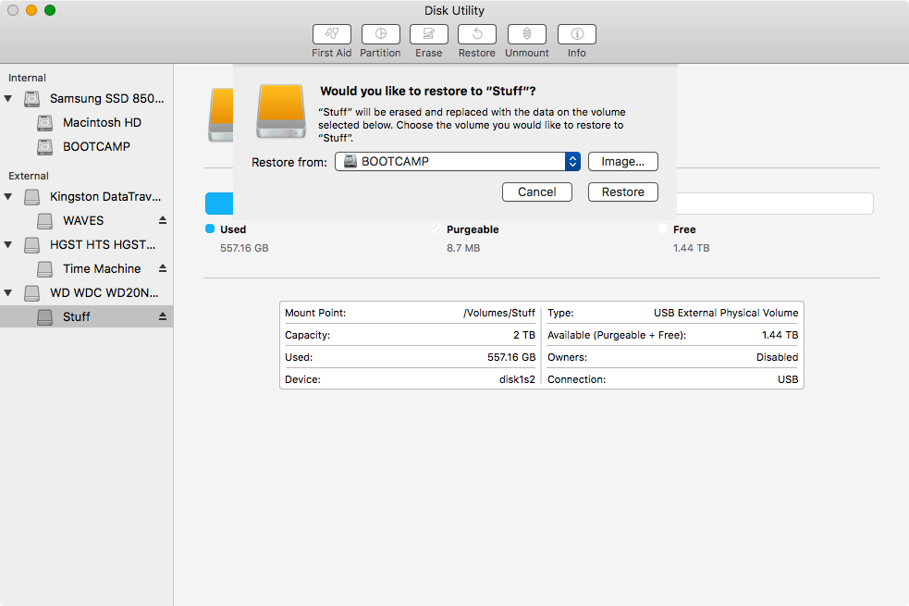The height and width of the screenshot is (606, 909).
Task: Toggle the Used legend checkbox
Action: pyautogui.click(x=209, y=229)
